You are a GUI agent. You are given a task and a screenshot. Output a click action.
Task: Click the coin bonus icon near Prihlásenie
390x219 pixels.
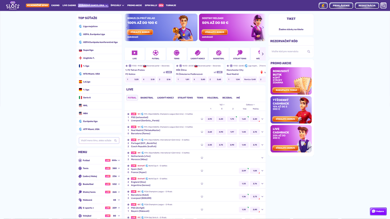coord(323,5)
